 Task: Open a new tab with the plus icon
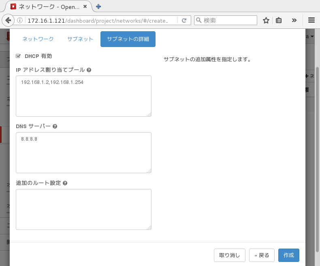98,6
